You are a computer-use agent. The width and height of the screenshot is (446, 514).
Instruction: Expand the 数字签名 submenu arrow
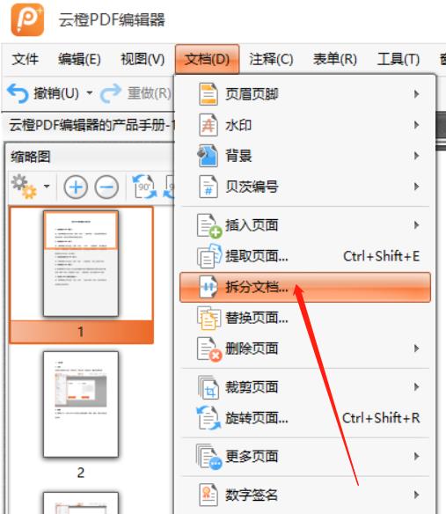[x=416, y=495]
